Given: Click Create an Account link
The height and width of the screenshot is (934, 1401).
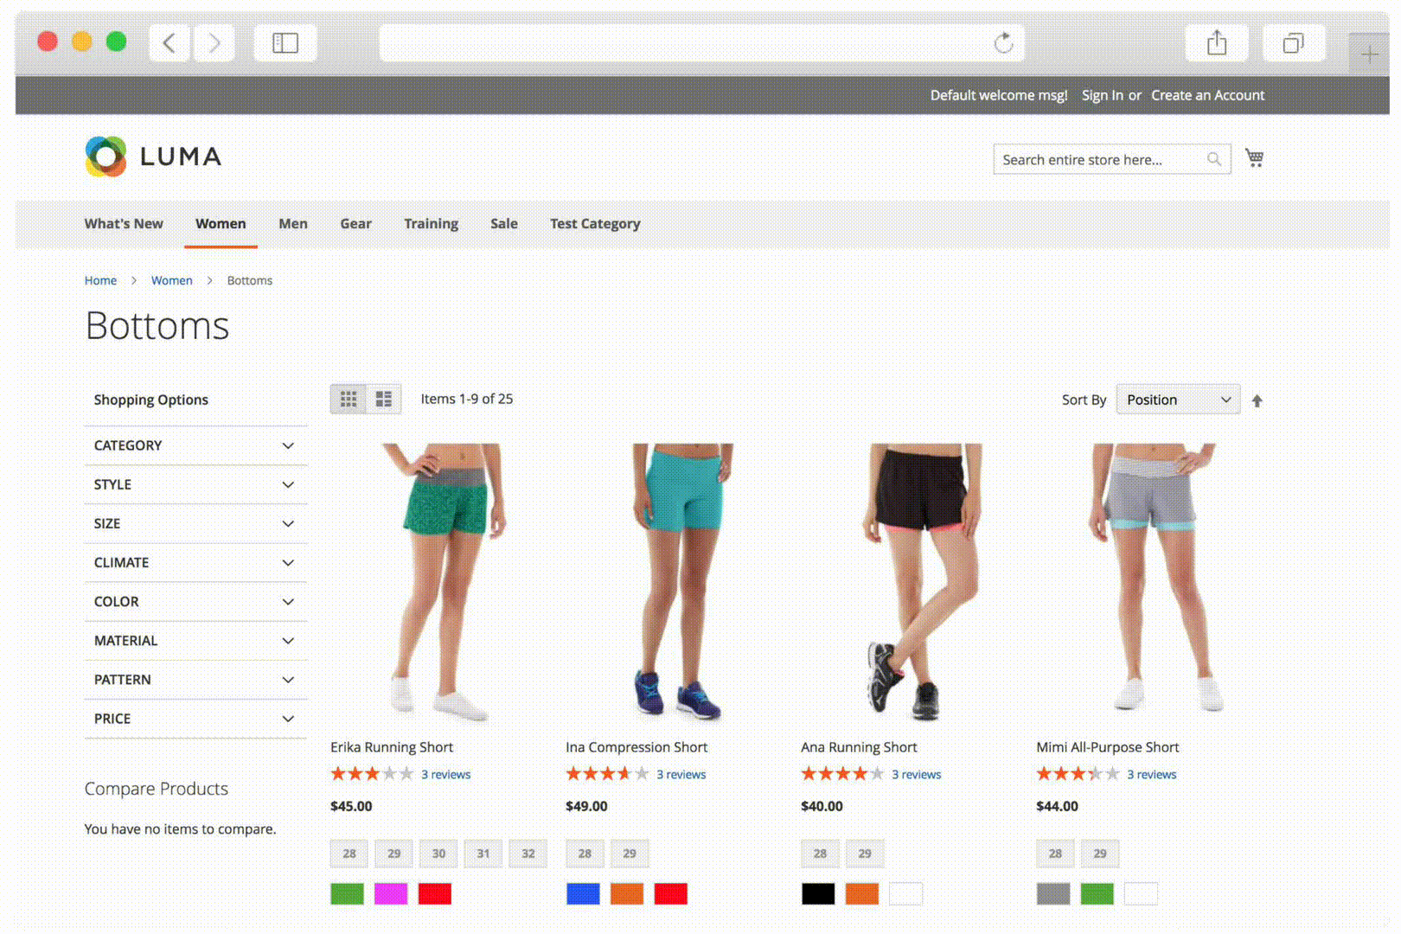Looking at the screenshot, I should pos(1207,95).
